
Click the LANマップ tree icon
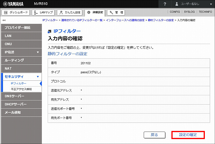pos(36,12)
